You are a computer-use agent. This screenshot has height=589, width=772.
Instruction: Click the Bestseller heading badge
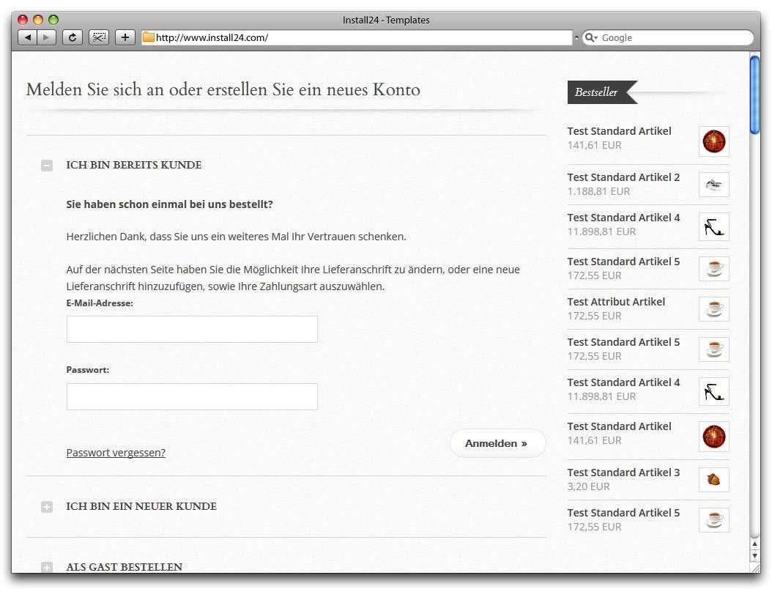(x=601, y=92)
